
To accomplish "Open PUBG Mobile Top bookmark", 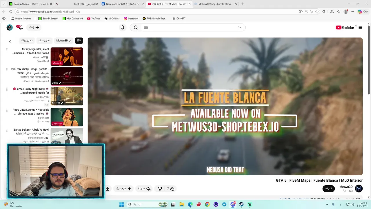I will (x=155, y=19).
